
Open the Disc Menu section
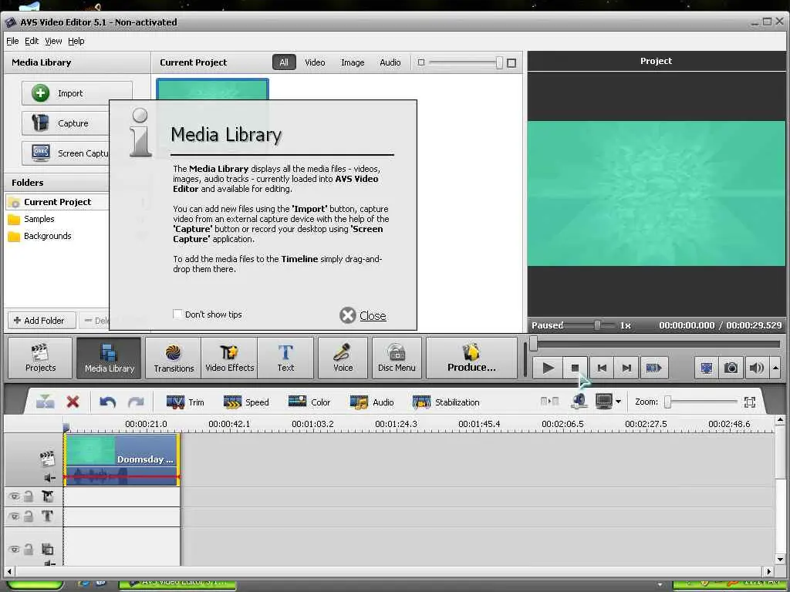pyautogui.click(x=397, y=358)
